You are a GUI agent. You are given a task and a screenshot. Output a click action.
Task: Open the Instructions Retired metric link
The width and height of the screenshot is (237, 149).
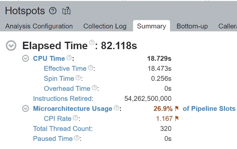(63, 99)
